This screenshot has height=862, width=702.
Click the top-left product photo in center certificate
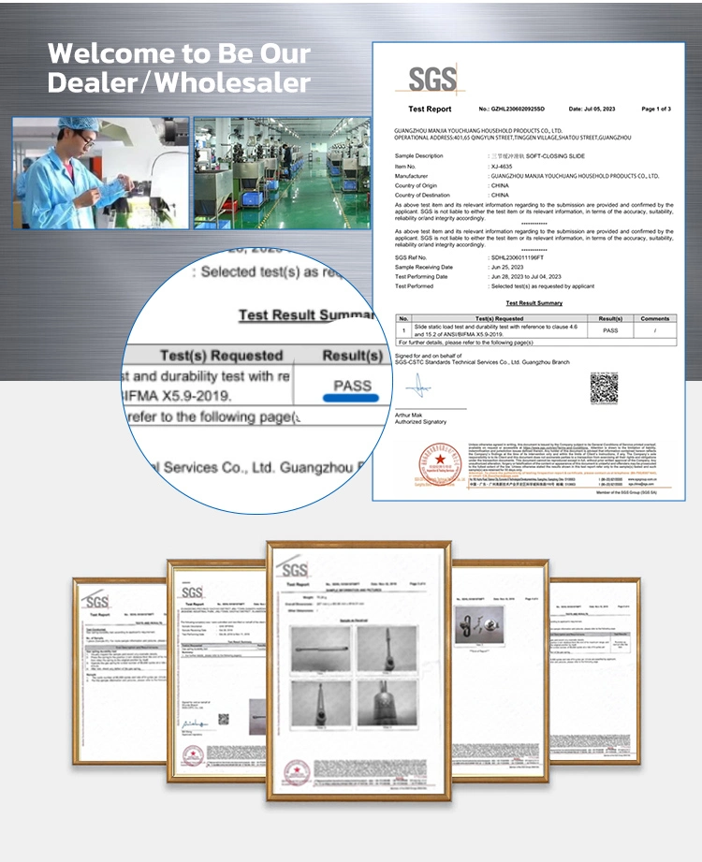coord(320,649)
